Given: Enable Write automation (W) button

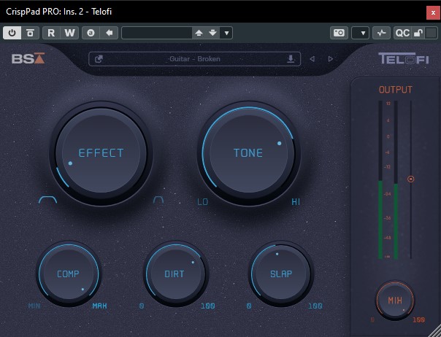Looking at the screenshot, I should [69, 33].
